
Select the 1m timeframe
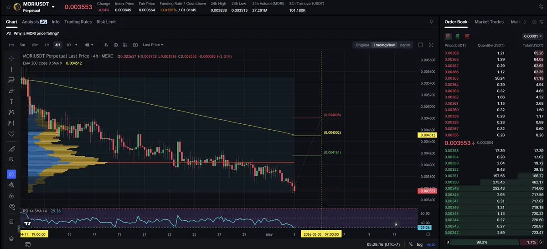pyautogui.click(x=11, y=45)
